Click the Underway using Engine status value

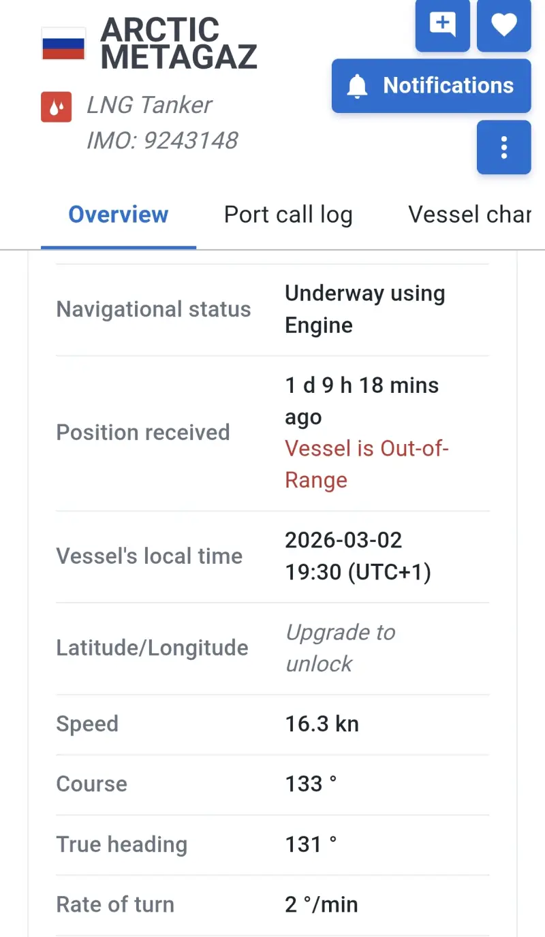tap(364, 309)
